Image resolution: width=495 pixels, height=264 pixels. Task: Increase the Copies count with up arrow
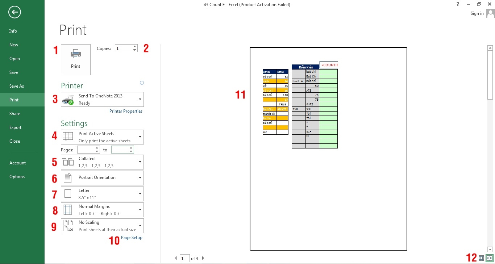tap(135, 46)
